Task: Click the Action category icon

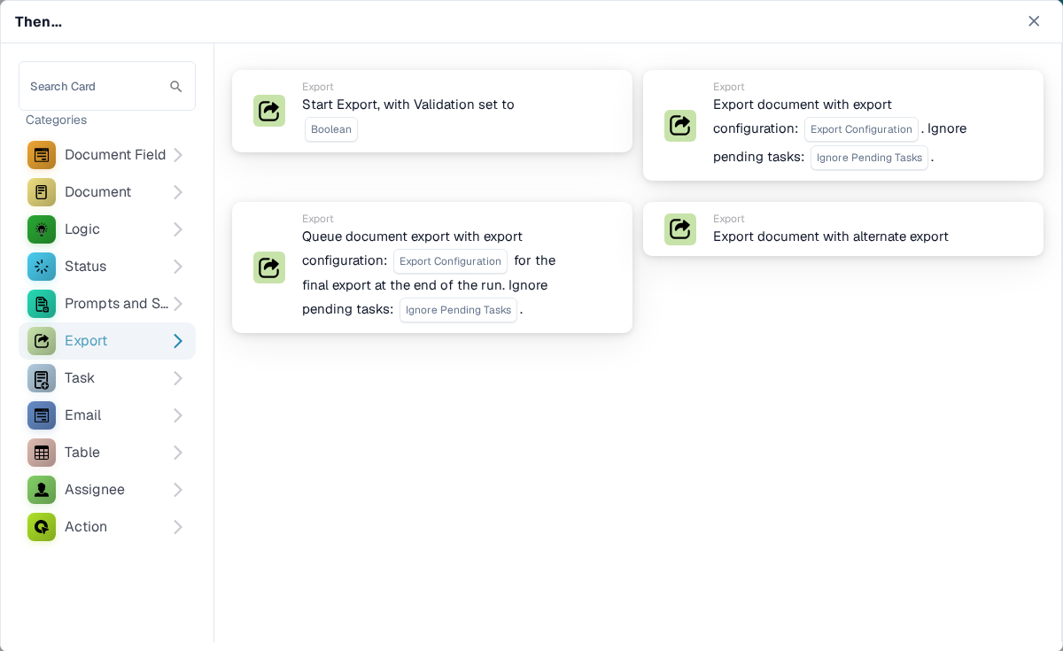Action: [x=42, y=527]
